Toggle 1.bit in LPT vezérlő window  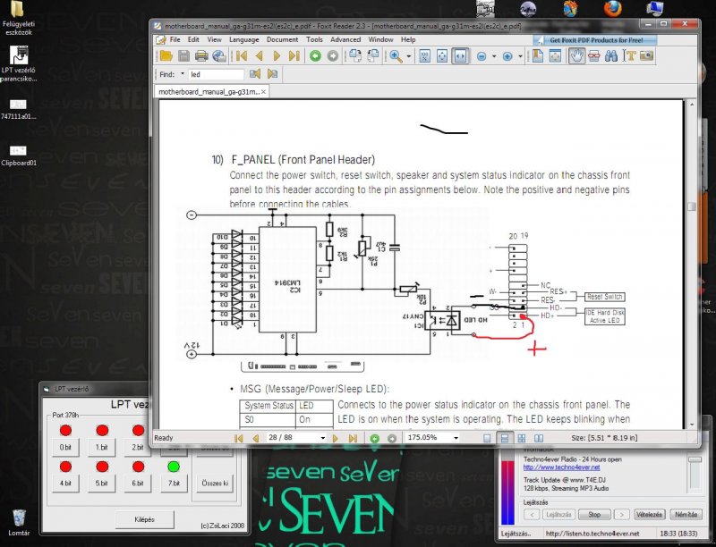[101, 447]
